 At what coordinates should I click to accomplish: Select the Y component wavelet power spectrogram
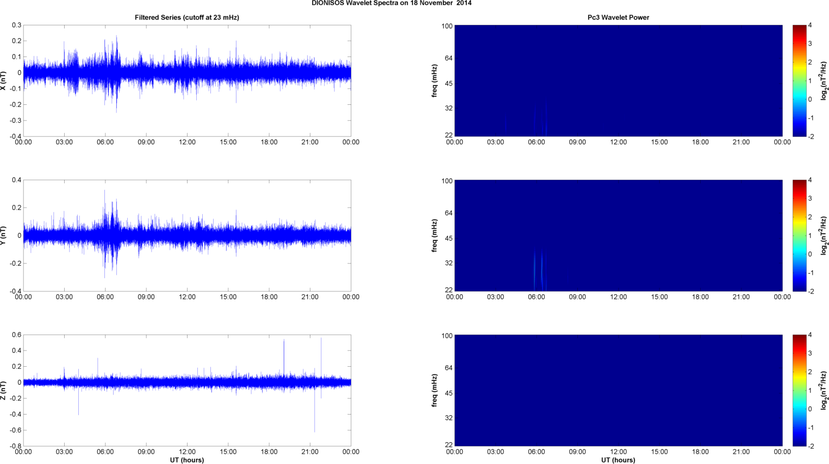tap(618, 235)
